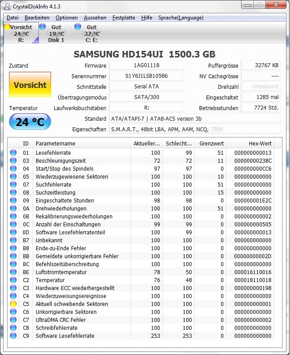Click the 24 °C temperature button
The width and height of the screenshot is (290, 355).
coord(30,122)
